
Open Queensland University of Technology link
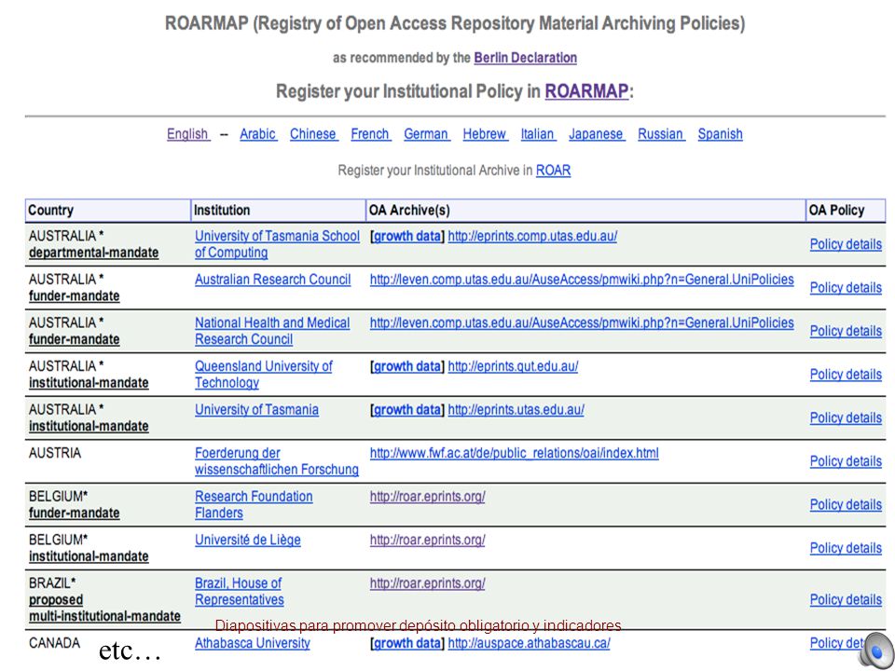(264, 375)
